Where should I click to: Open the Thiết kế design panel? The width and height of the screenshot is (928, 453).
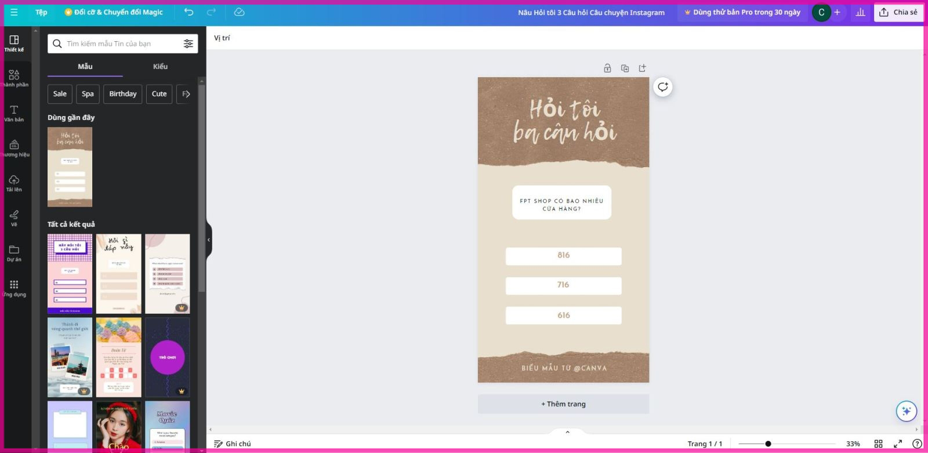click(x=14, y=44)
